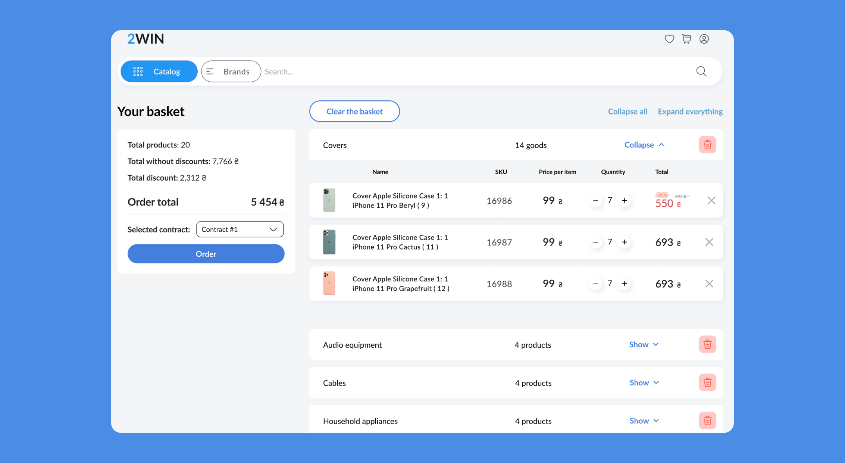Viewport: 845px width, 463px height.
Task: Decrease quantity of Beryl cover
Action: [595, 201]
